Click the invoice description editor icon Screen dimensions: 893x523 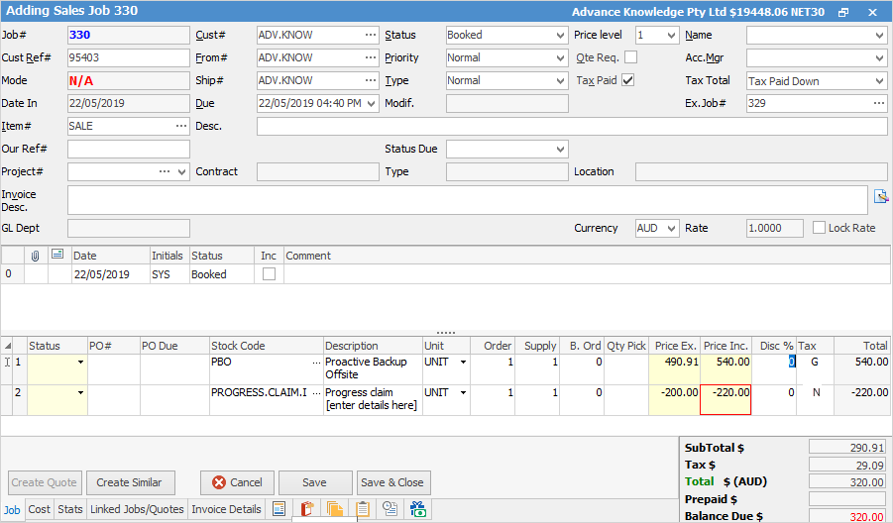point(880,196)
